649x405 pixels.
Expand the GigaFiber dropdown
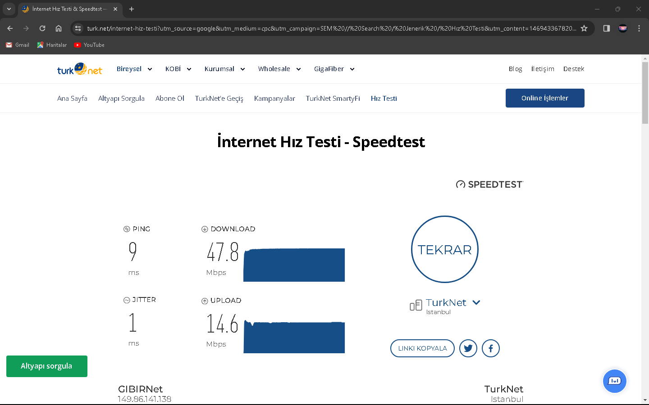click(334, 69)
